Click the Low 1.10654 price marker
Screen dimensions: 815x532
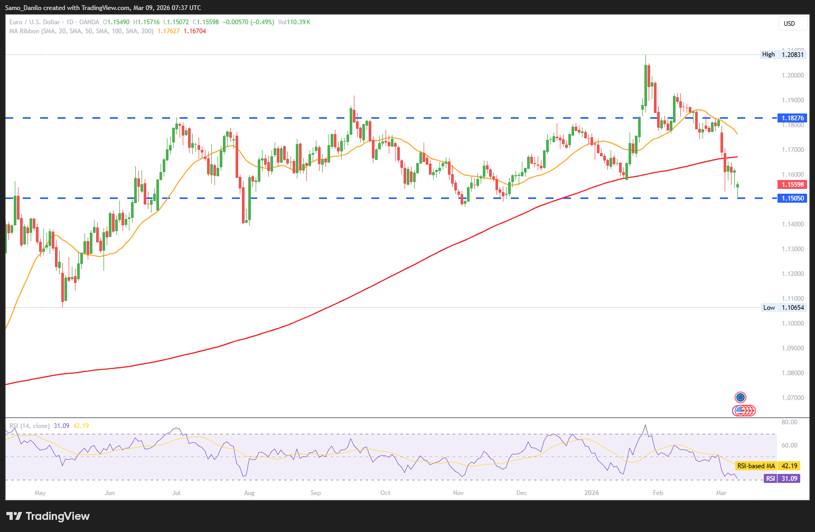pyautogui.click(x=783, y=308)
